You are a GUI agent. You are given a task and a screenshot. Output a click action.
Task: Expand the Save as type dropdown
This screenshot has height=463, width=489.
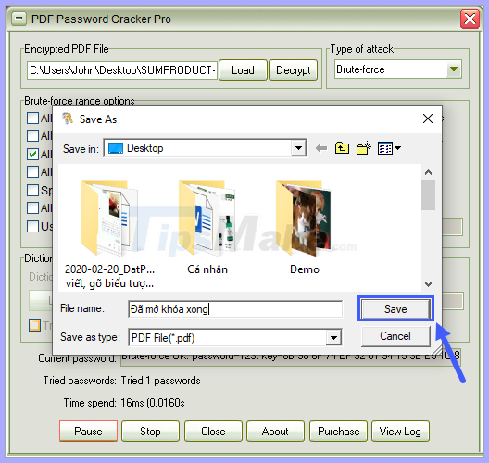(333, 337)
